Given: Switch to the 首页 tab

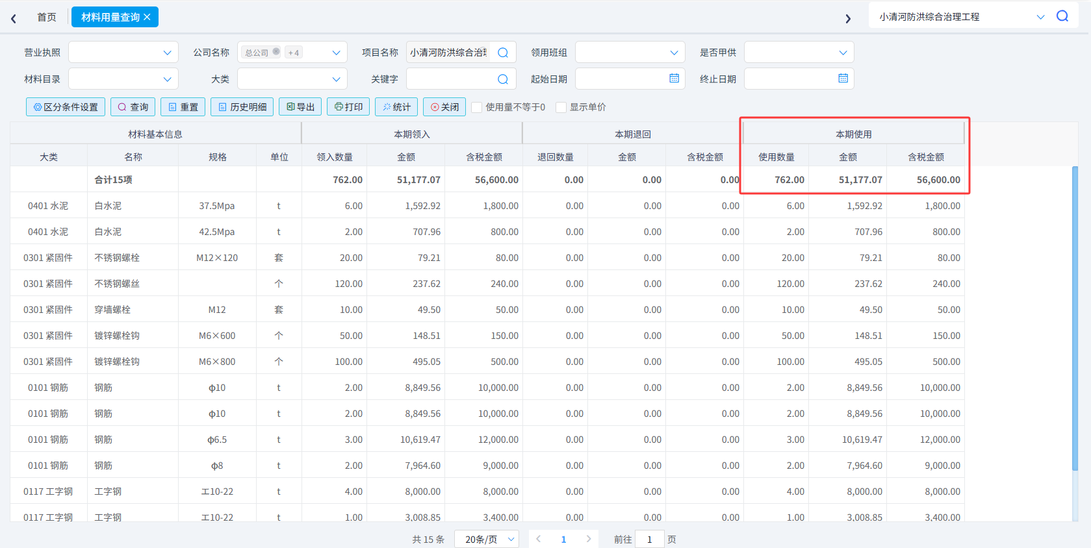Looking at the screenshot, I should tap(47, 17).
